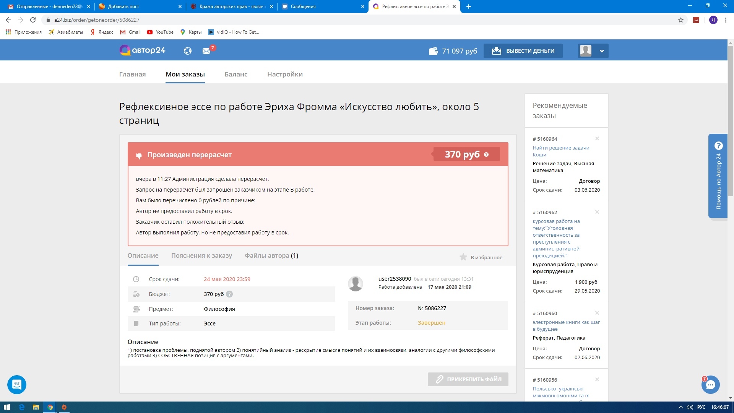This screenshot has width=734, height=413.
Task: Click browser forward arrow
Action: 21,20
